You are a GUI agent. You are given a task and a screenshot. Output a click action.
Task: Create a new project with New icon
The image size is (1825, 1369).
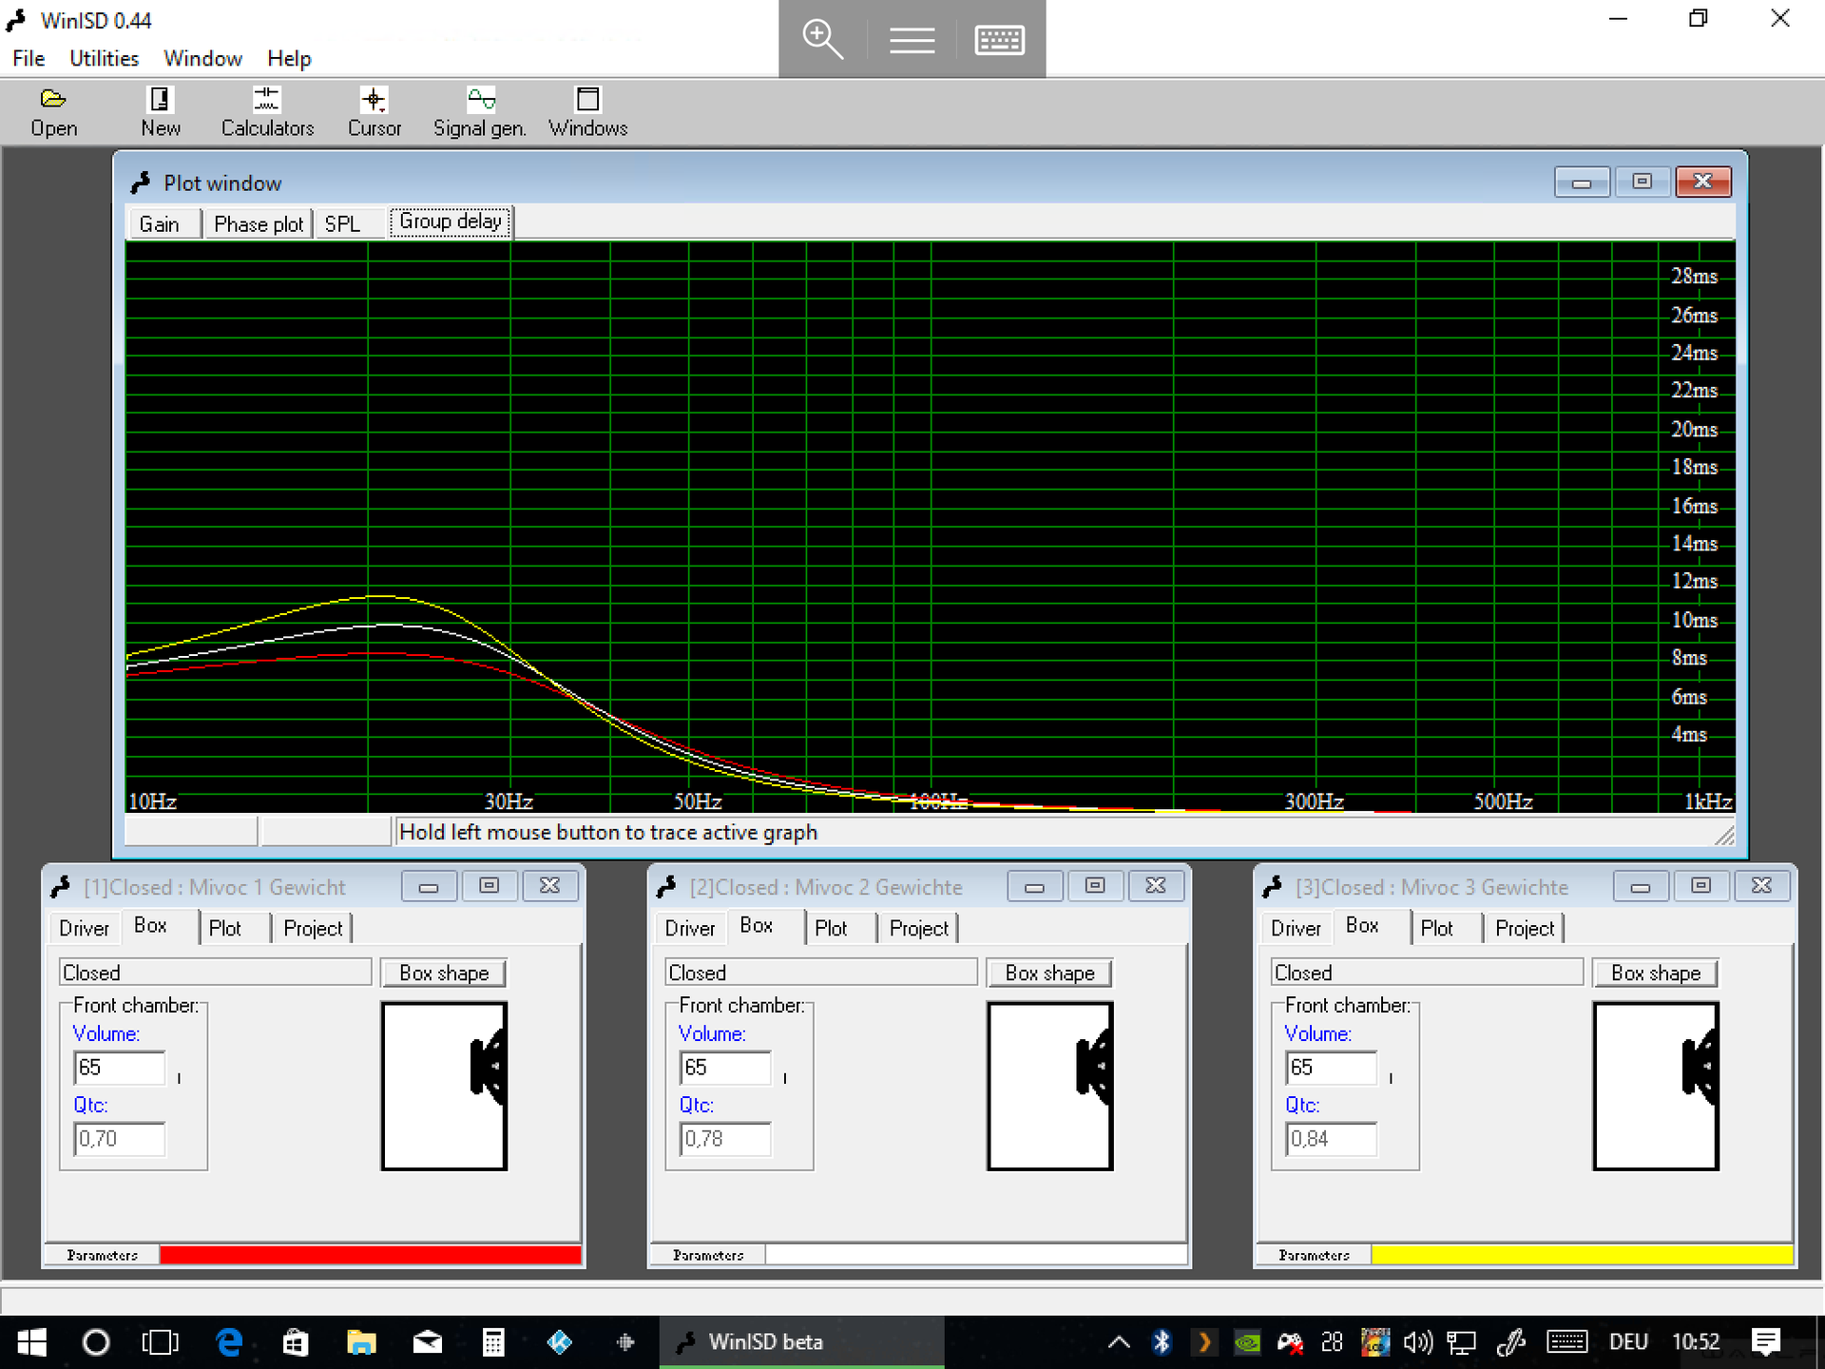[x=160, y=112]
